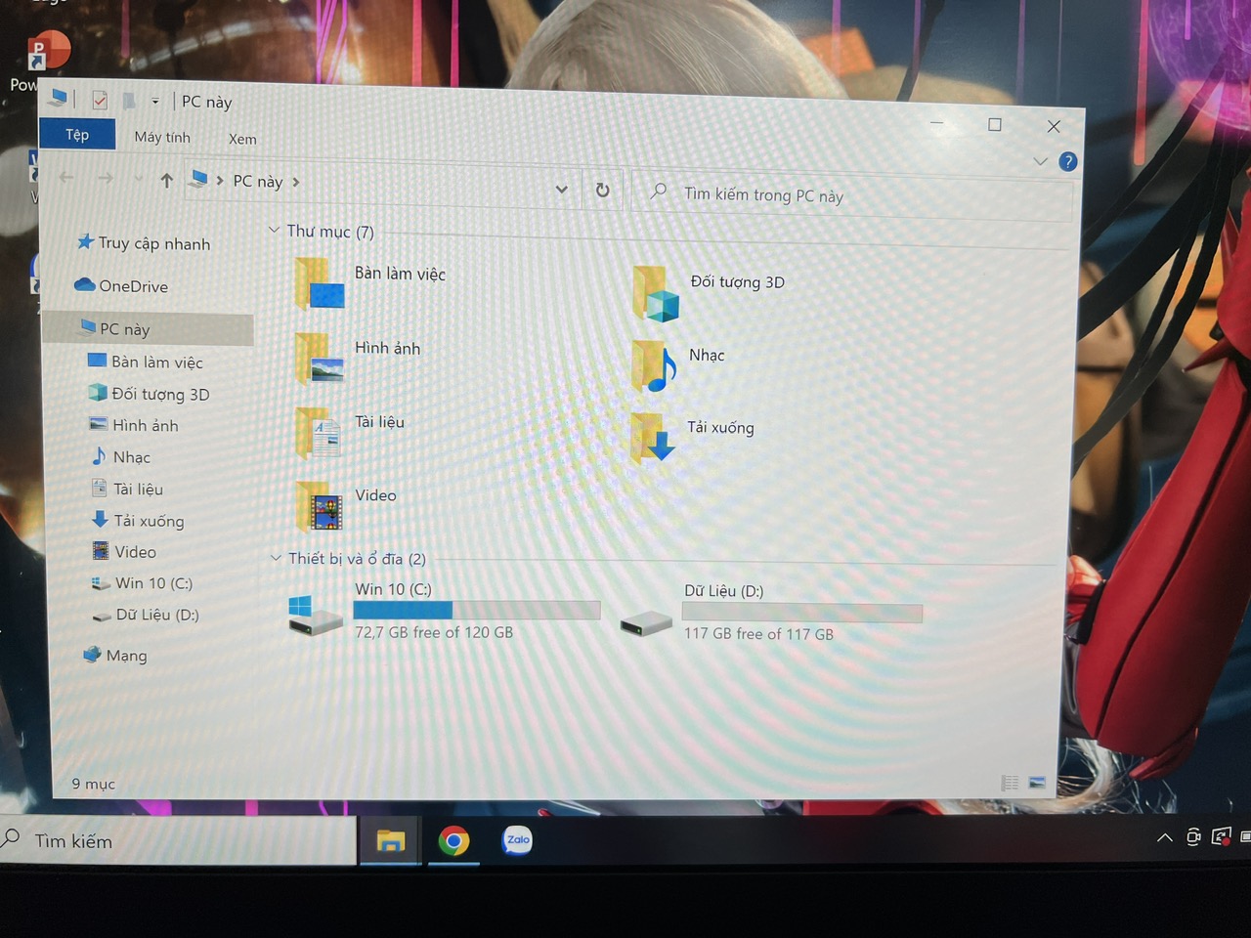Select Bàn làm việc in navigation pane
Screen dimensions: 1251x938
146,362
